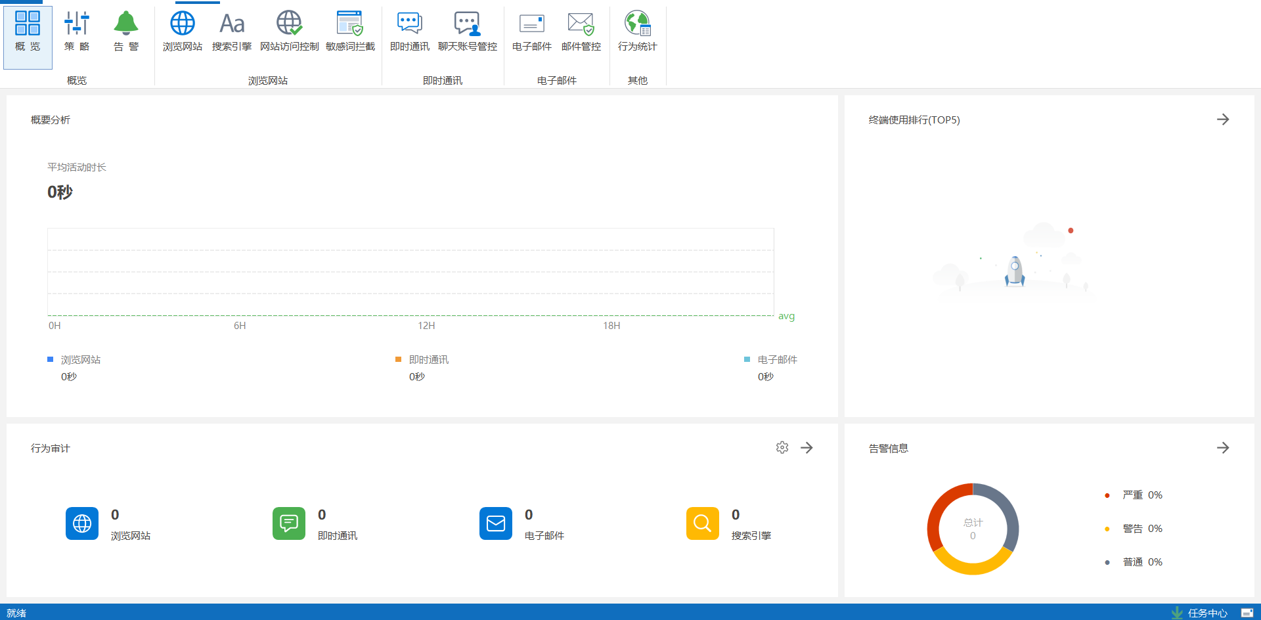
Task: Expand 告警信息 panel via arrow
Action: click(1223, 448)
